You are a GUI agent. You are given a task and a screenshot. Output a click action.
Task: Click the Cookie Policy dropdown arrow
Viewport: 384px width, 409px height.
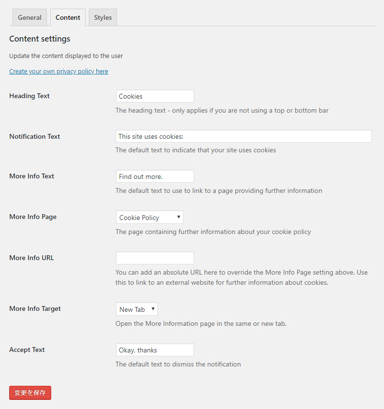point(179,217)
